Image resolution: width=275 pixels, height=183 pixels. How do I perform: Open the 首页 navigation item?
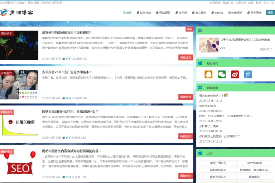(x=127, y=13)
